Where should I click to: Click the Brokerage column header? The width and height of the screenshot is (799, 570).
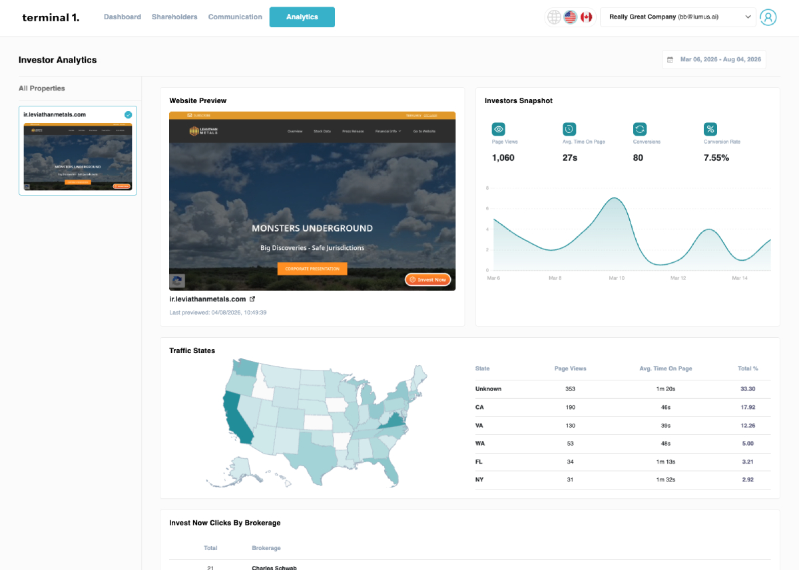pos(266,548)
